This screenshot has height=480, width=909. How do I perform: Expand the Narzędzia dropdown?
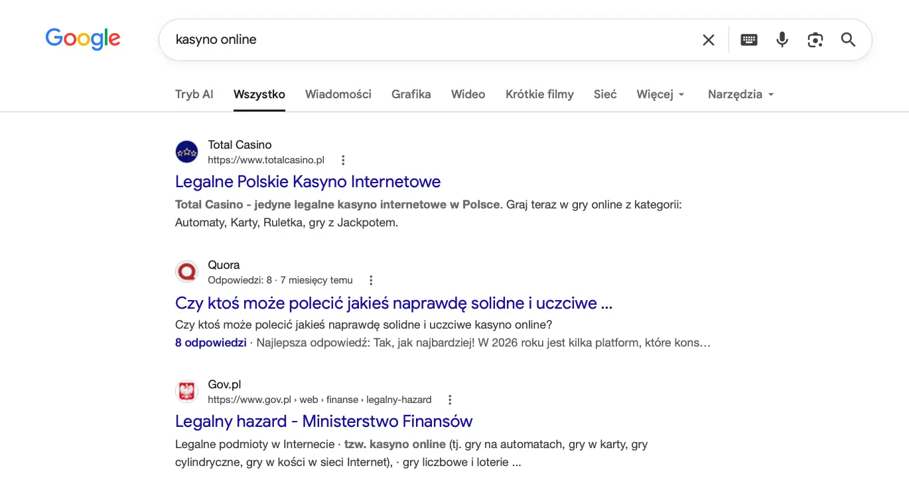click(x=741, y=94)
